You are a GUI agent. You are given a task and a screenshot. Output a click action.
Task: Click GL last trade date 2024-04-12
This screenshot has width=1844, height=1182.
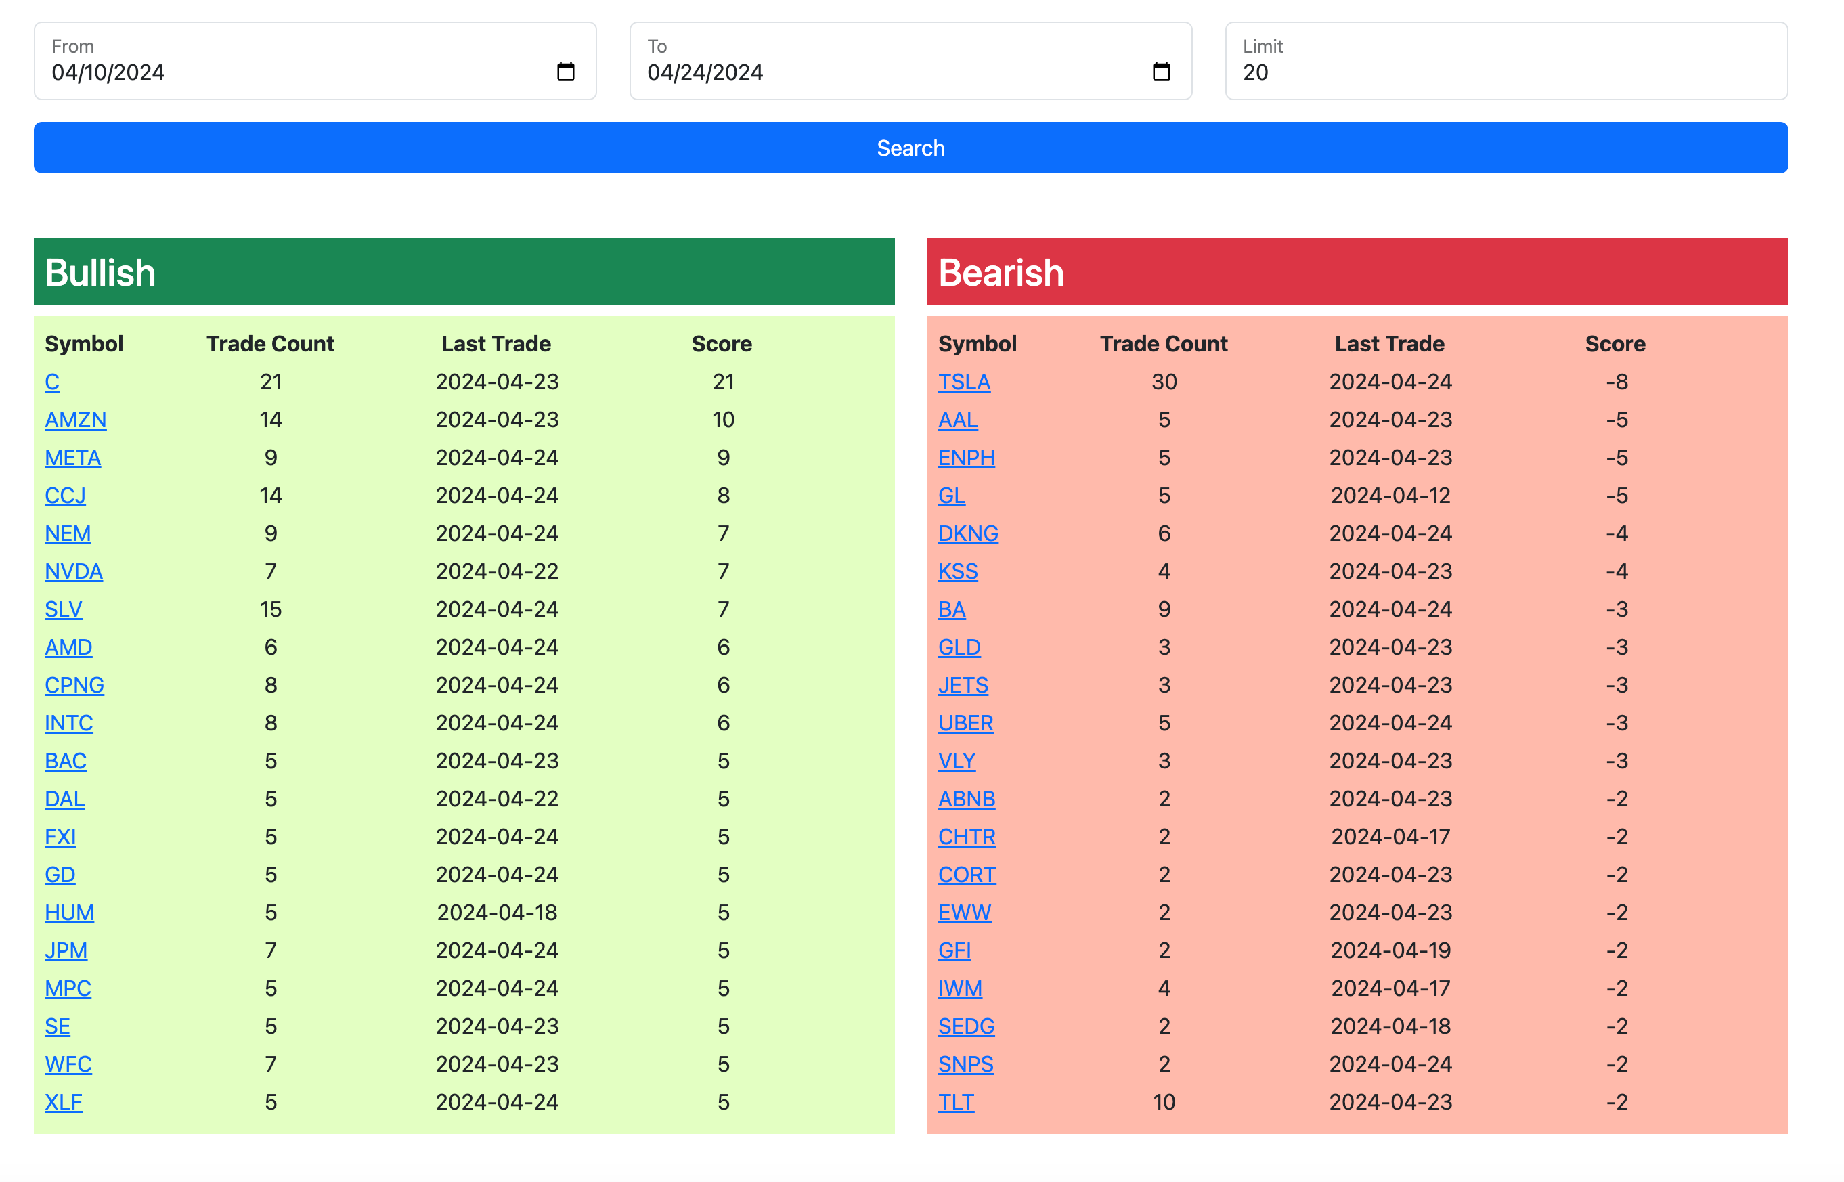[1390, 495]
